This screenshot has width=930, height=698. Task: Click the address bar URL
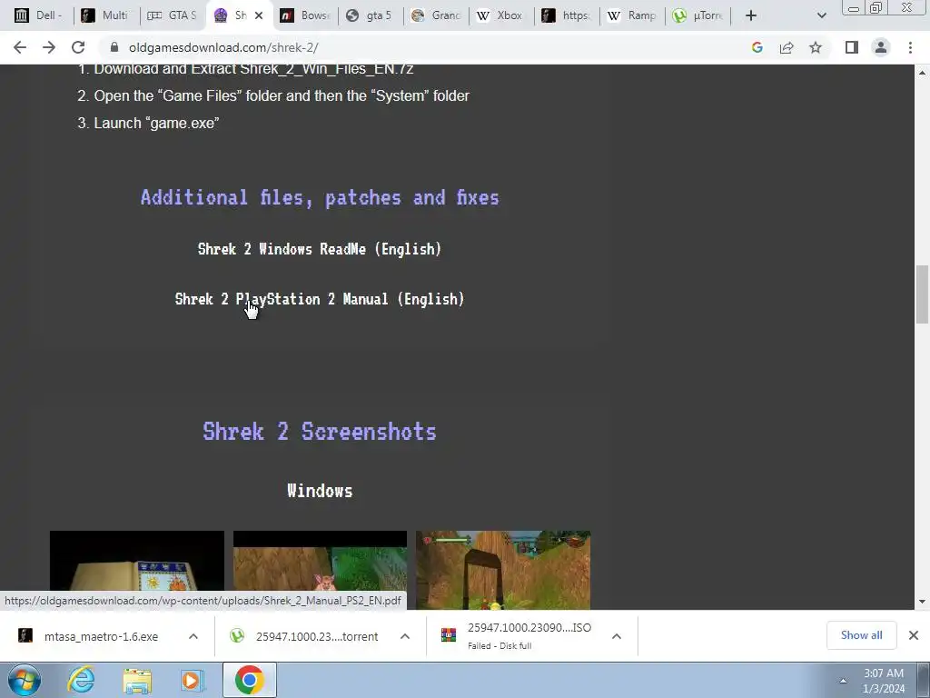coord(223,47)
